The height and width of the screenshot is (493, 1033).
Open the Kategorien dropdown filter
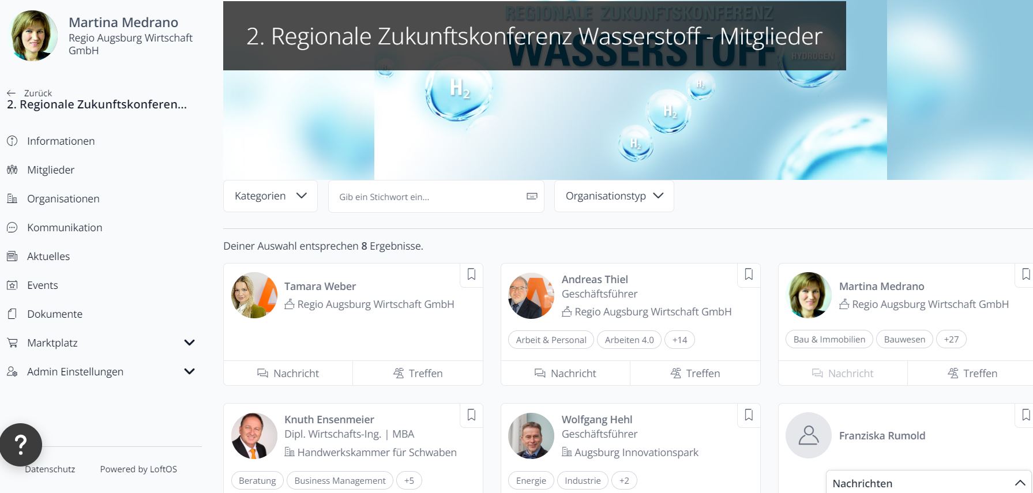271,196
